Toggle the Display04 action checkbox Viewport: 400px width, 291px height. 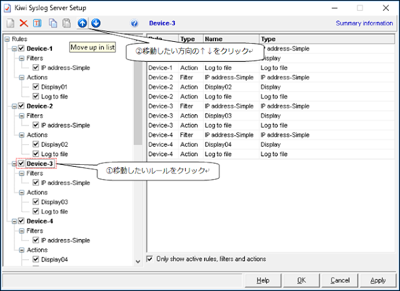(36, 259)
